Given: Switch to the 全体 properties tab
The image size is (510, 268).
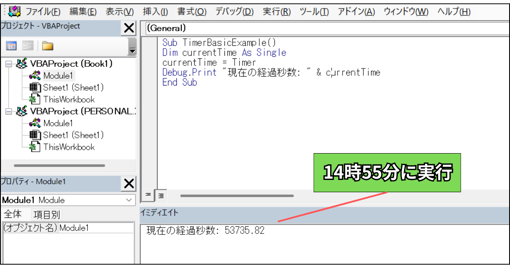Looking at the screenshot, I should click(13, 214).
